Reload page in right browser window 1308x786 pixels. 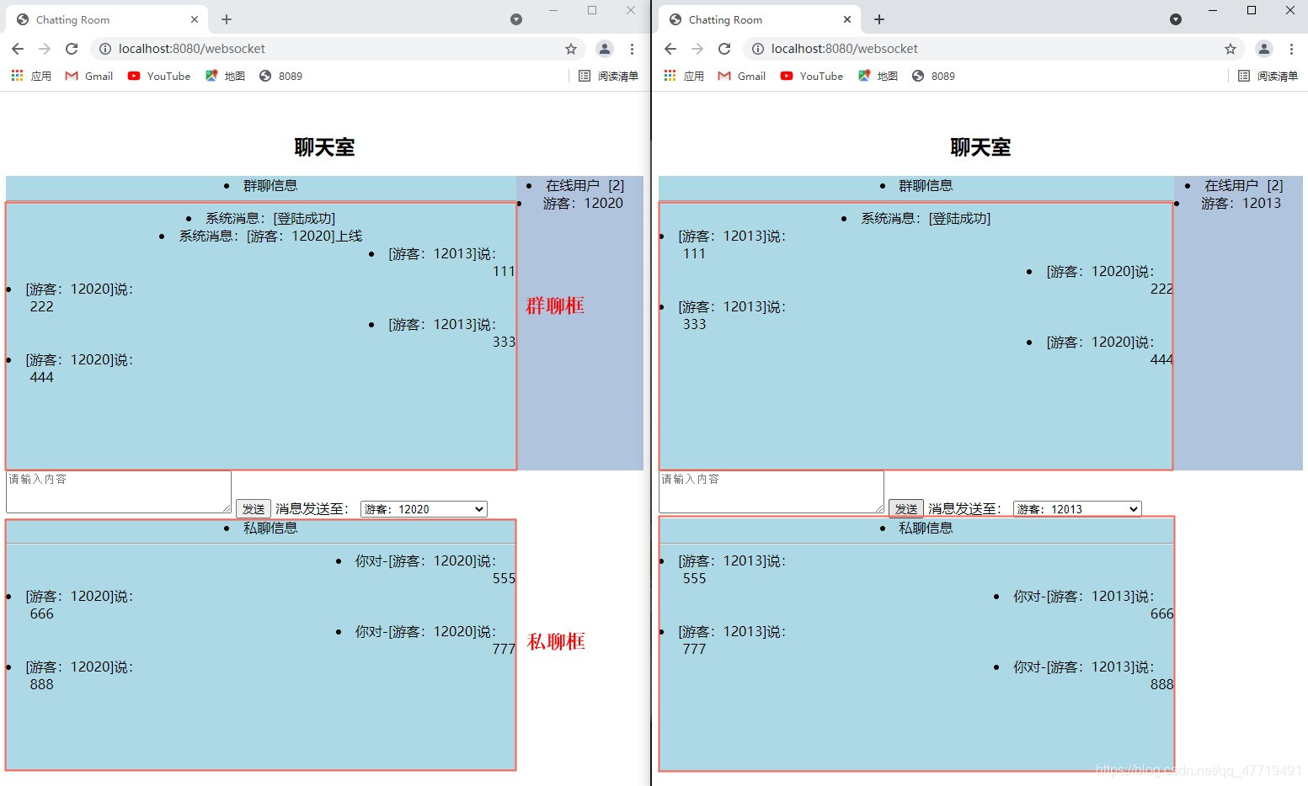[x=724, y=49]
